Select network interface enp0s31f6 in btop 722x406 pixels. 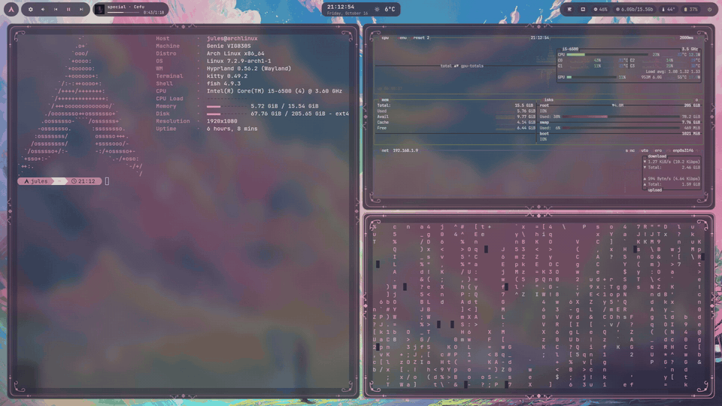(683, 150)
